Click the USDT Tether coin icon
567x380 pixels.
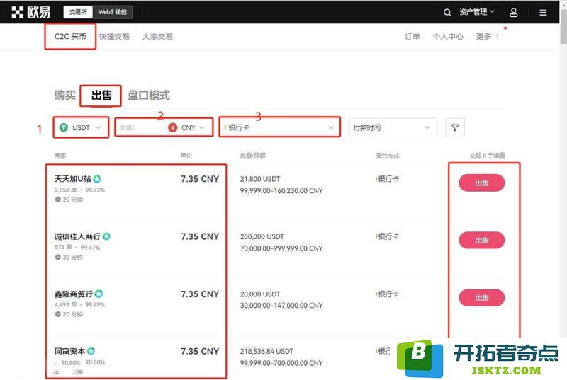pyautogui.click(x=64, y=127)
